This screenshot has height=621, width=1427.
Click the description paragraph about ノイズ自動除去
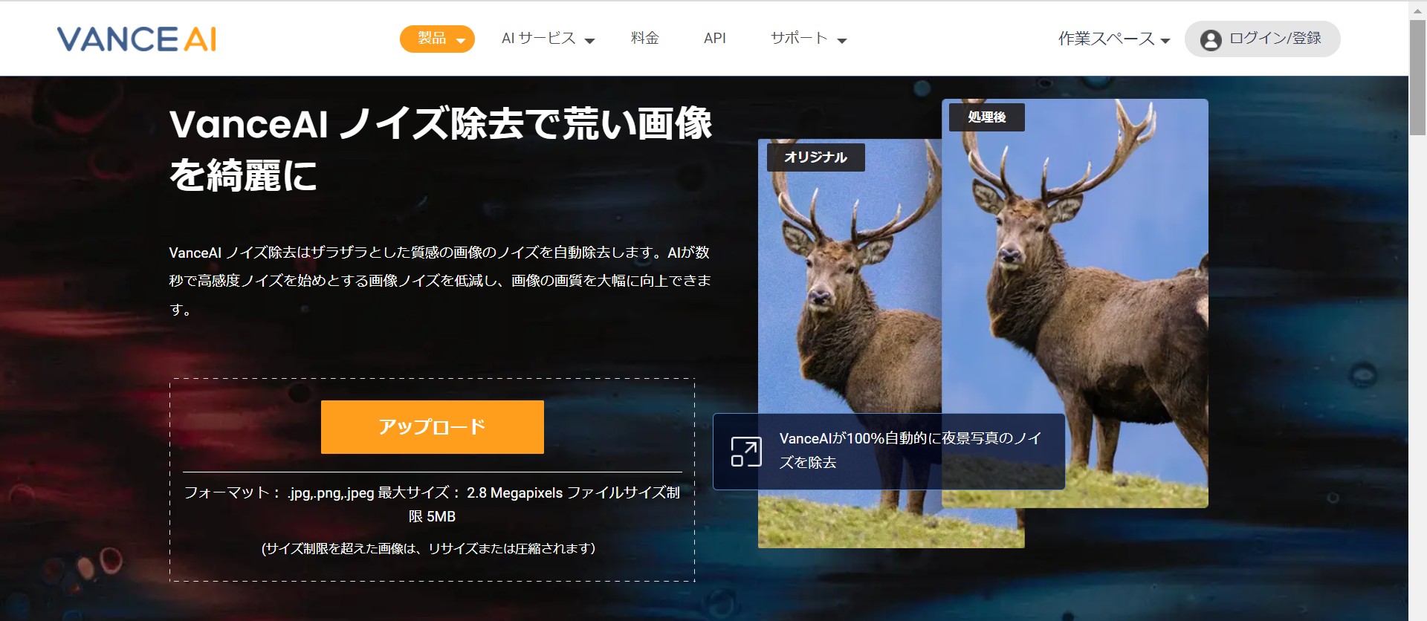(440, 281)
